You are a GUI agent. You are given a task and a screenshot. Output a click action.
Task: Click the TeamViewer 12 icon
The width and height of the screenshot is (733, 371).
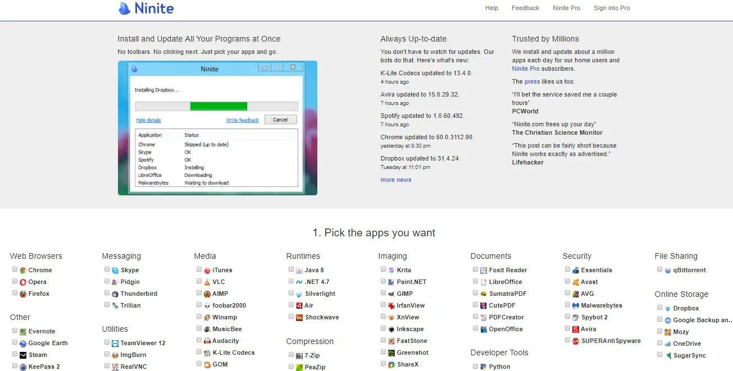click(x=115, y=343)
